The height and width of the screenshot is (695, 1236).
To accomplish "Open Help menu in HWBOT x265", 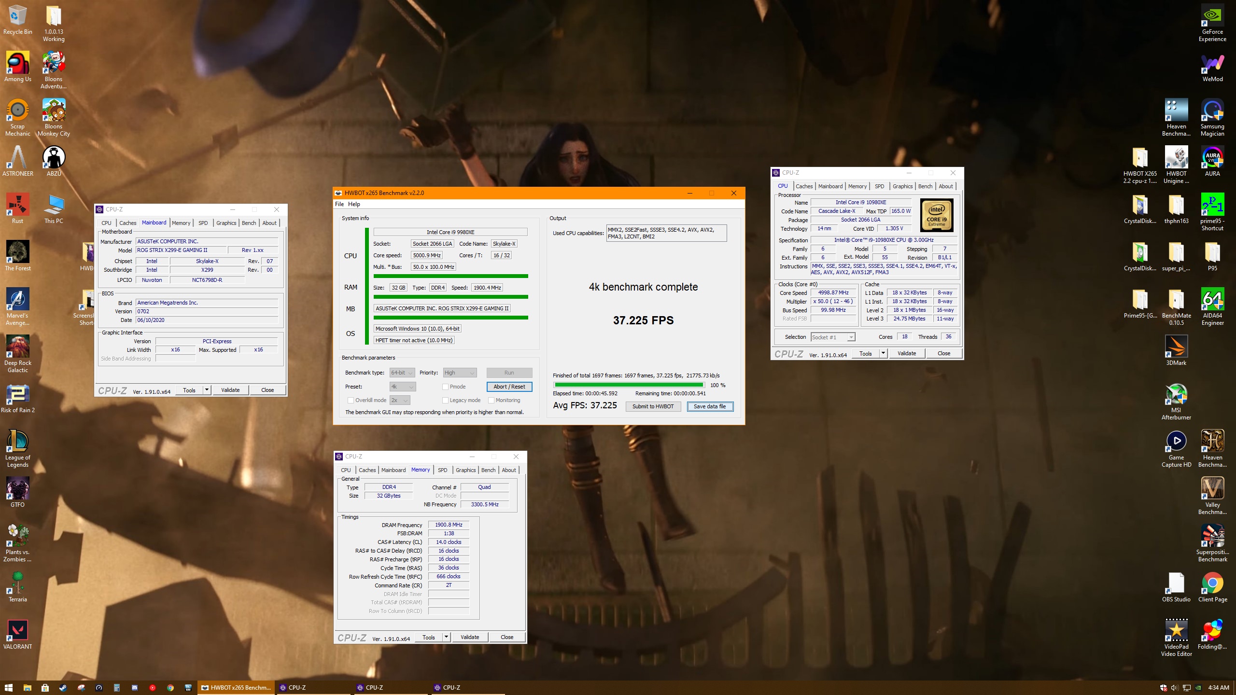I will click(x=354, y=204).
